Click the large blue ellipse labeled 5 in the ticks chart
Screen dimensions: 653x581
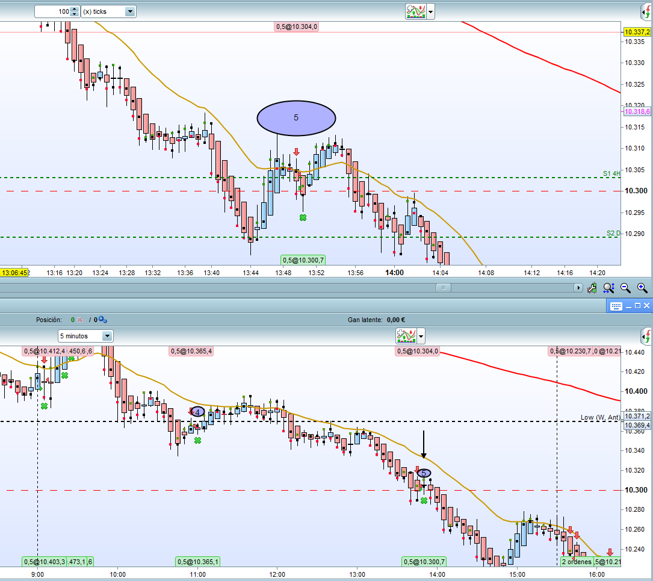point(296,118)
